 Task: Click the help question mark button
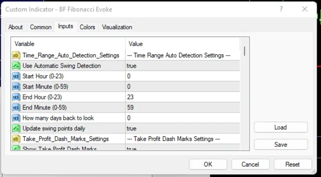[x=281, y=9]
